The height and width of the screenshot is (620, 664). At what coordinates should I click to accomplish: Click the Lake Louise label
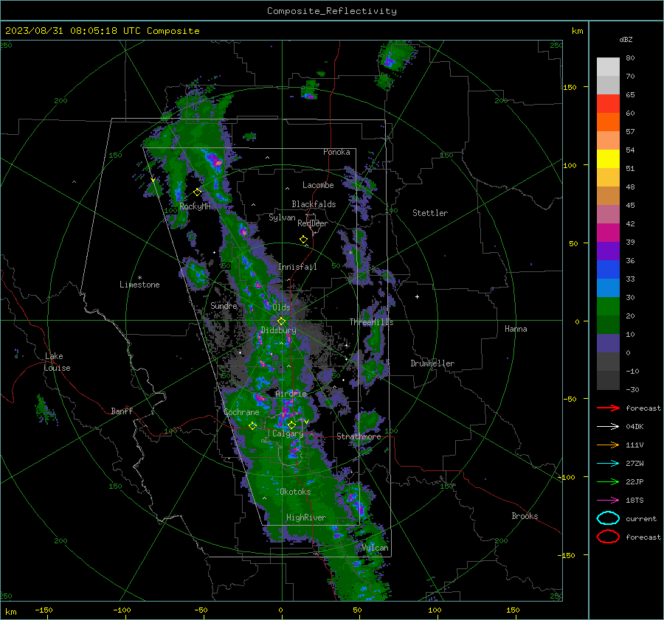click(x=57, y=362)
